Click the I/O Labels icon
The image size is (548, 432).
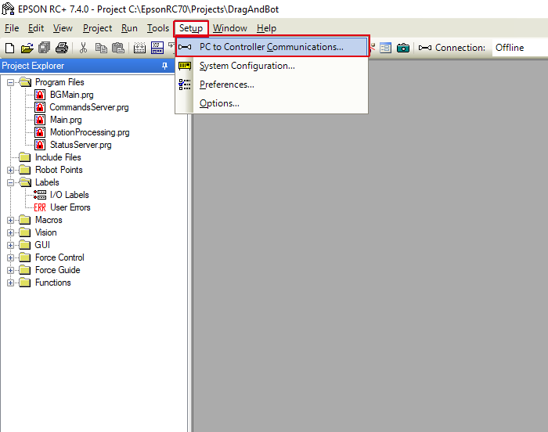40,195
